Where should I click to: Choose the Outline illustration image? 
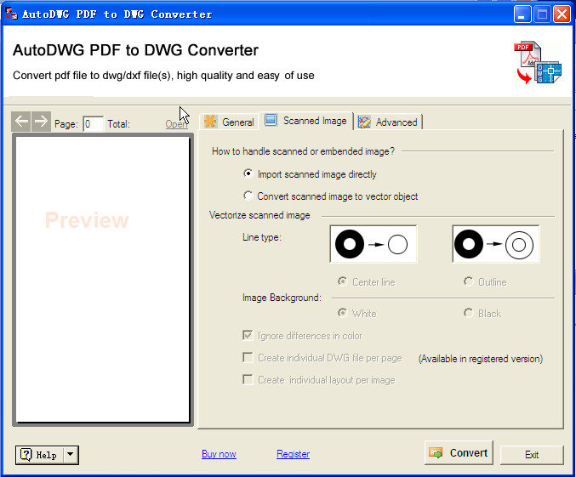click(495, 244)
